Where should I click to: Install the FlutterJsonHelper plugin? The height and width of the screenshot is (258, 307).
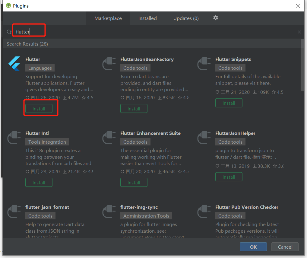tap(229, 177)
